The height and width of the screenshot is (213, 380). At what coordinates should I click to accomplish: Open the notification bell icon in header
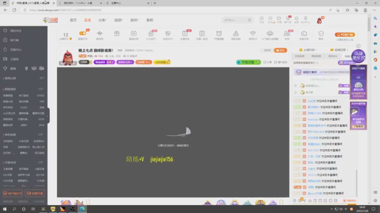click(296, 18)
